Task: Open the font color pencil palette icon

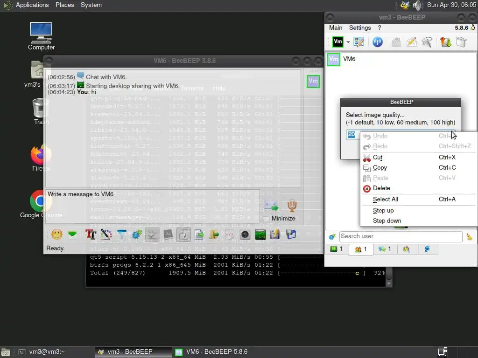Action: 106,234
